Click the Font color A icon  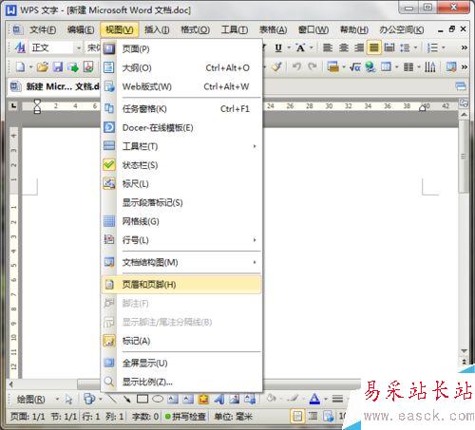[314, 399]
